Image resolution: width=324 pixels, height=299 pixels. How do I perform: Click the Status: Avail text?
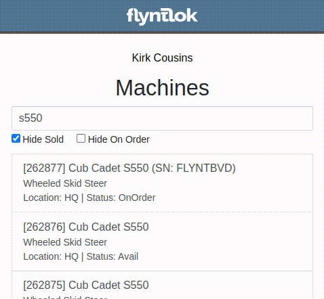pos(113,256)
